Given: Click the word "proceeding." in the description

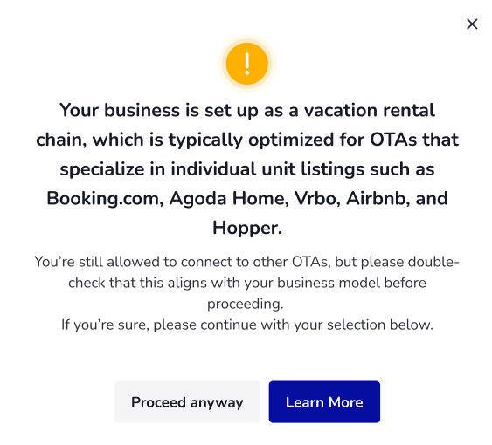Looking at the screenshot, I should point(246,304).
